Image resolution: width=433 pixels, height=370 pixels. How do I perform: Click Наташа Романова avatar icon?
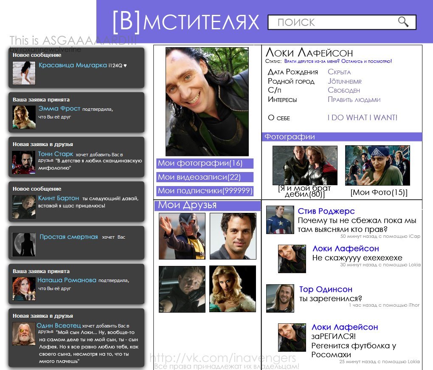point(23,289)
